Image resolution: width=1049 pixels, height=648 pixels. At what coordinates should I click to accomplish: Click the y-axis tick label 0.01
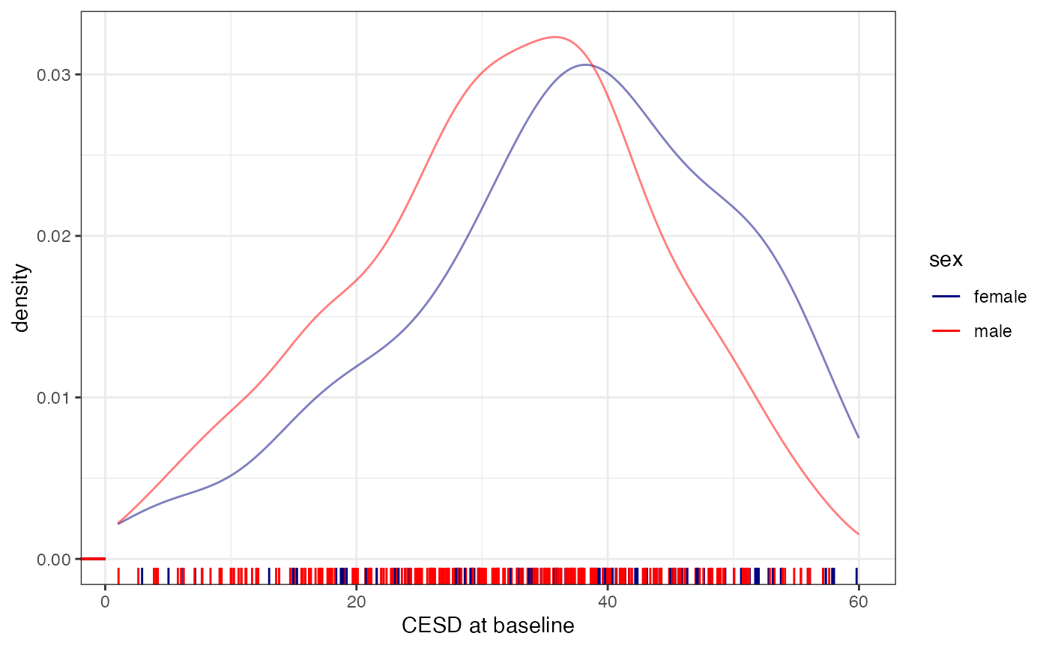click(x=54, y=398)
